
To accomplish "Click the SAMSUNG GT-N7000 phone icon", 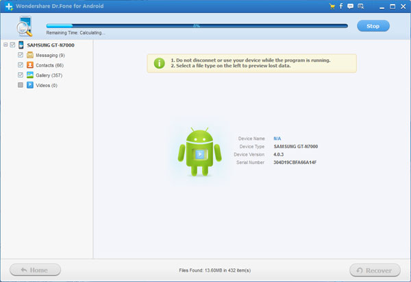I will pyautogui.click(x=21, y=45).
